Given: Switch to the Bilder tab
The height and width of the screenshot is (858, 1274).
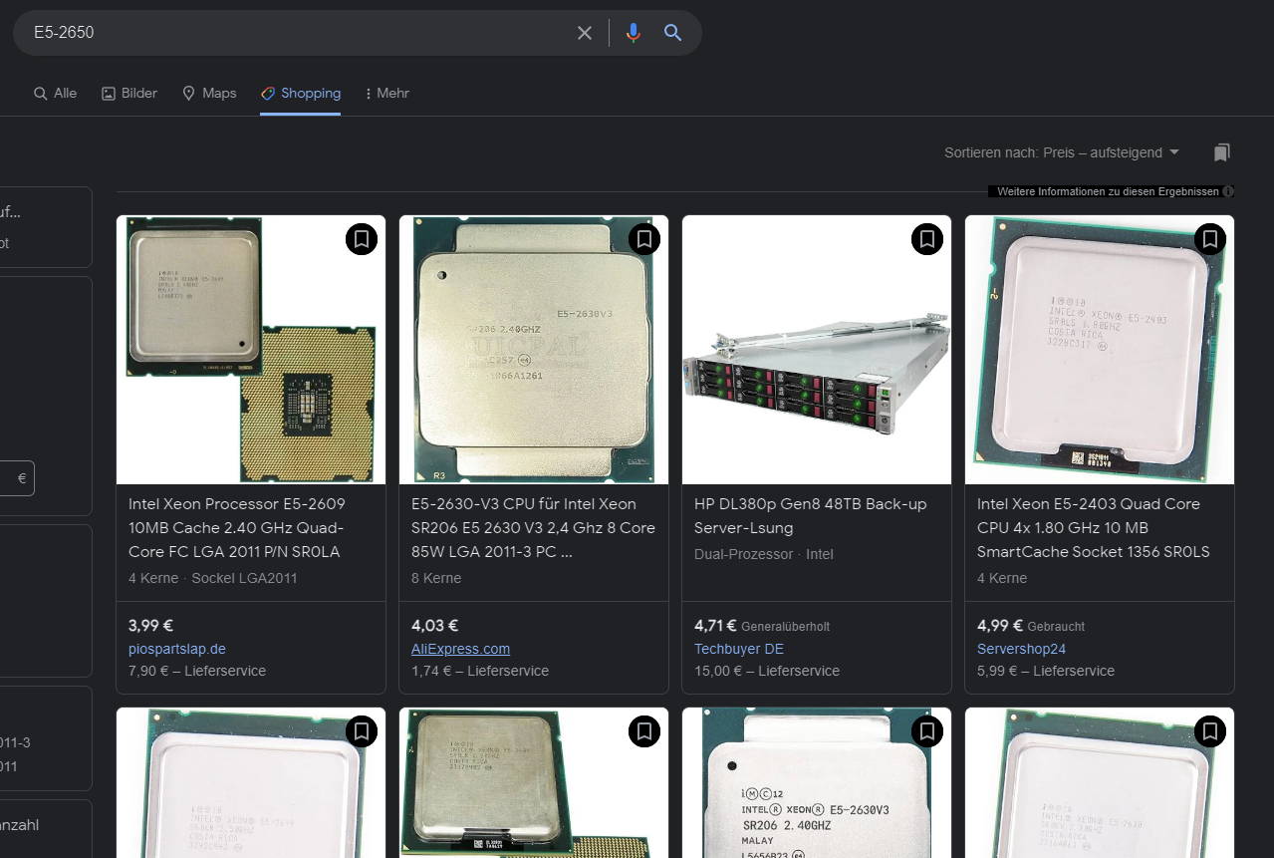Looking at the screenshot, I should coord(129,93).
